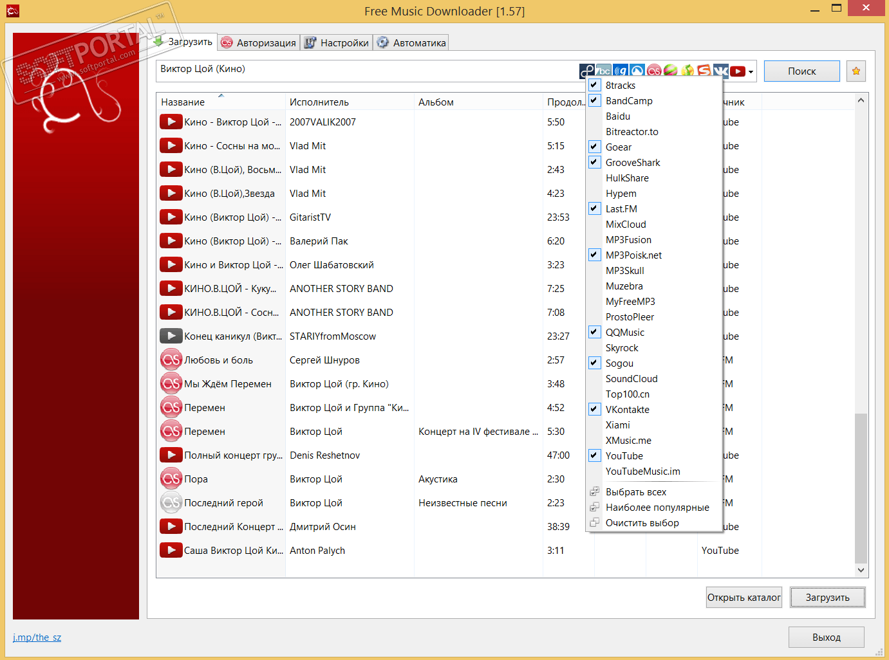Choose 'Выбрать всех' in the sources menu

coord(654,491)
